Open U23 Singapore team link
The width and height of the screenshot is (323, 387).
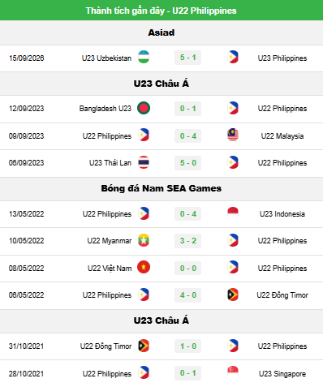(x=282, y=374)
